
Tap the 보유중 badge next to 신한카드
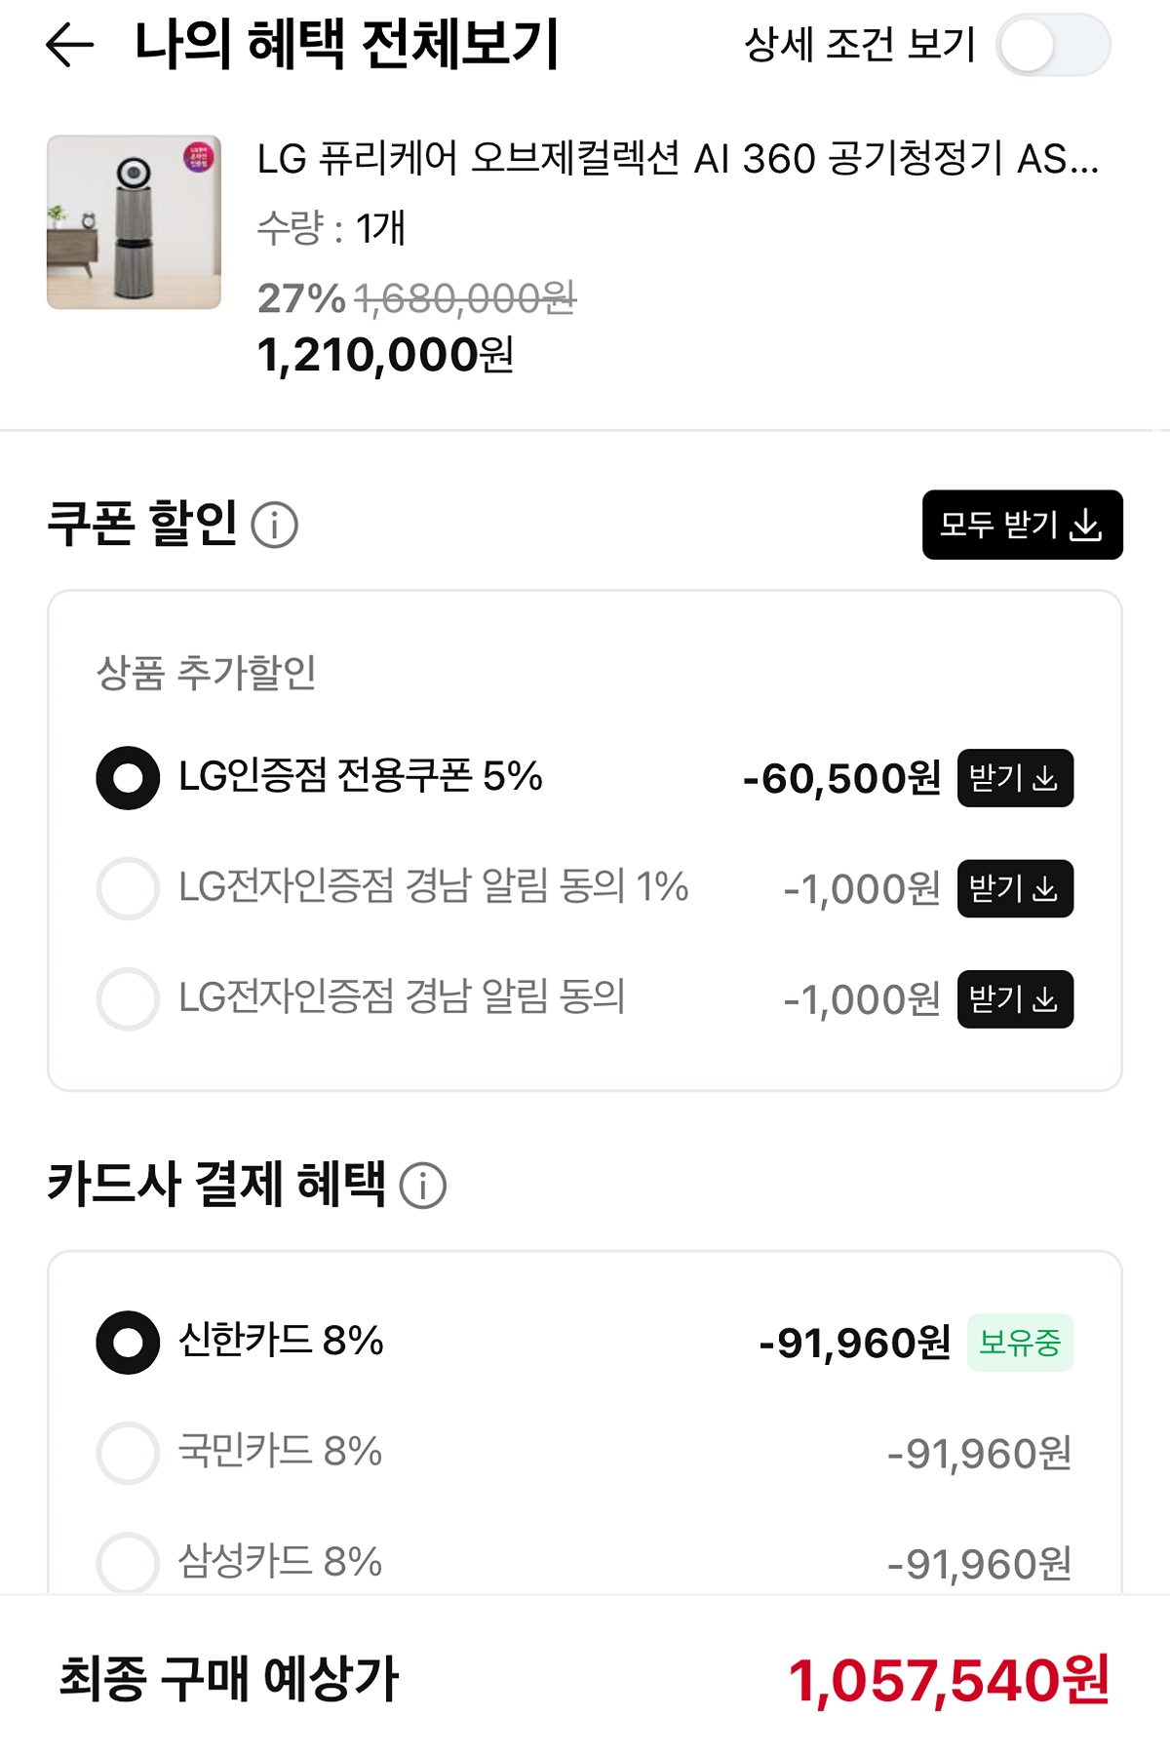pos(1019,1343)
